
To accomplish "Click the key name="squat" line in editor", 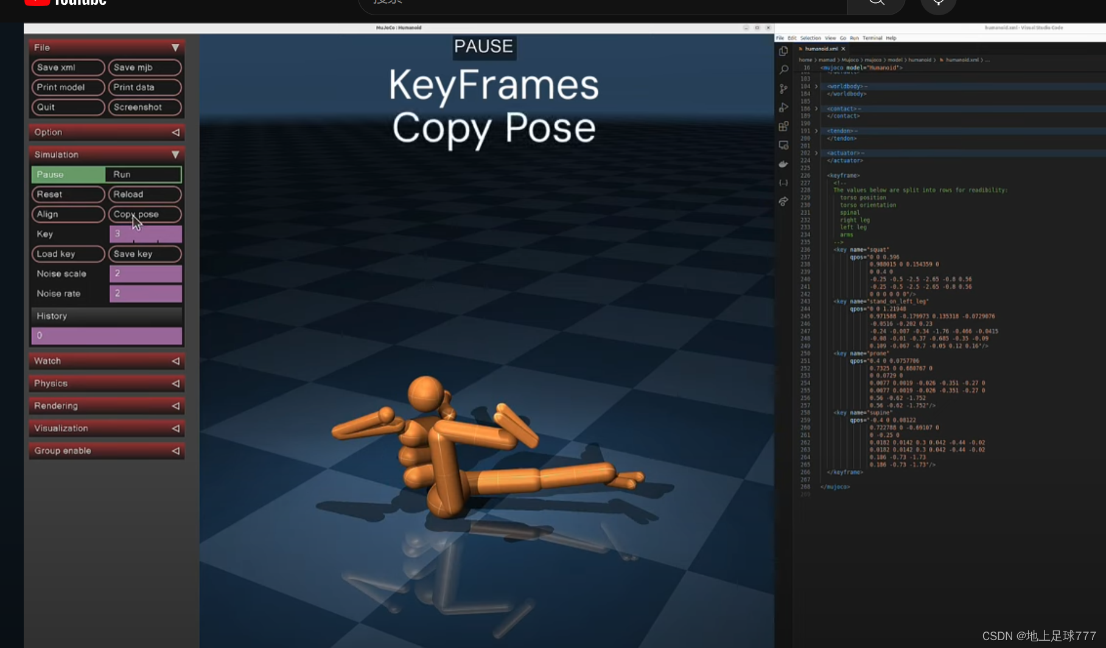I will [x=861, y=249].
